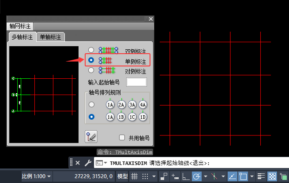Click 轴号排列规则 group label
Viewport: 289px width, 183px height.
105,92
